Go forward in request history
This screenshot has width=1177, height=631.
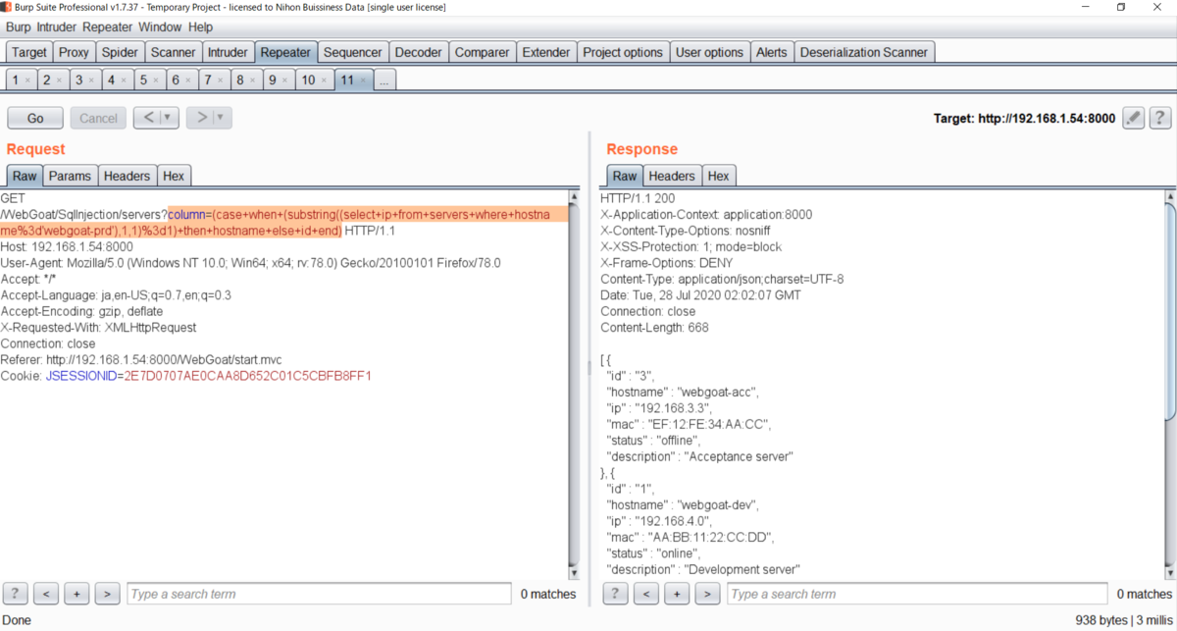(x=200, y=118)
